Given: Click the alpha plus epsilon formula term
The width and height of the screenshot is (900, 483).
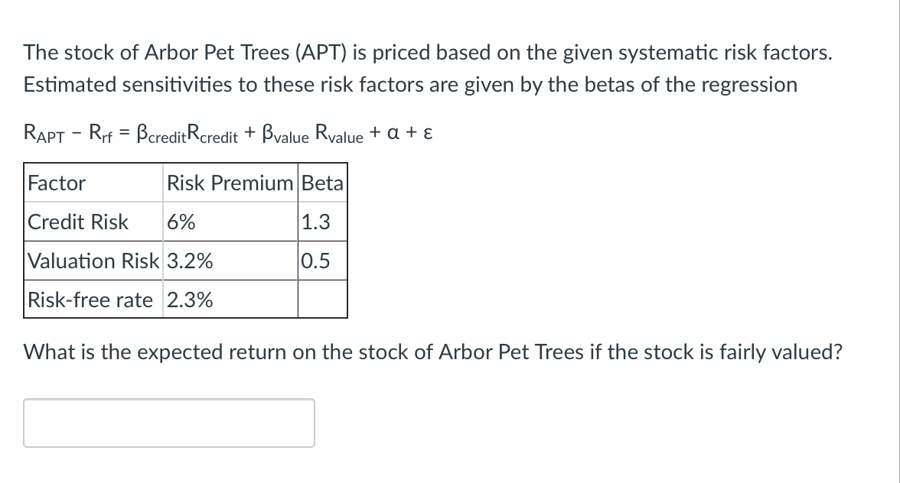Looking at the screenshot, I should [409, 132].
